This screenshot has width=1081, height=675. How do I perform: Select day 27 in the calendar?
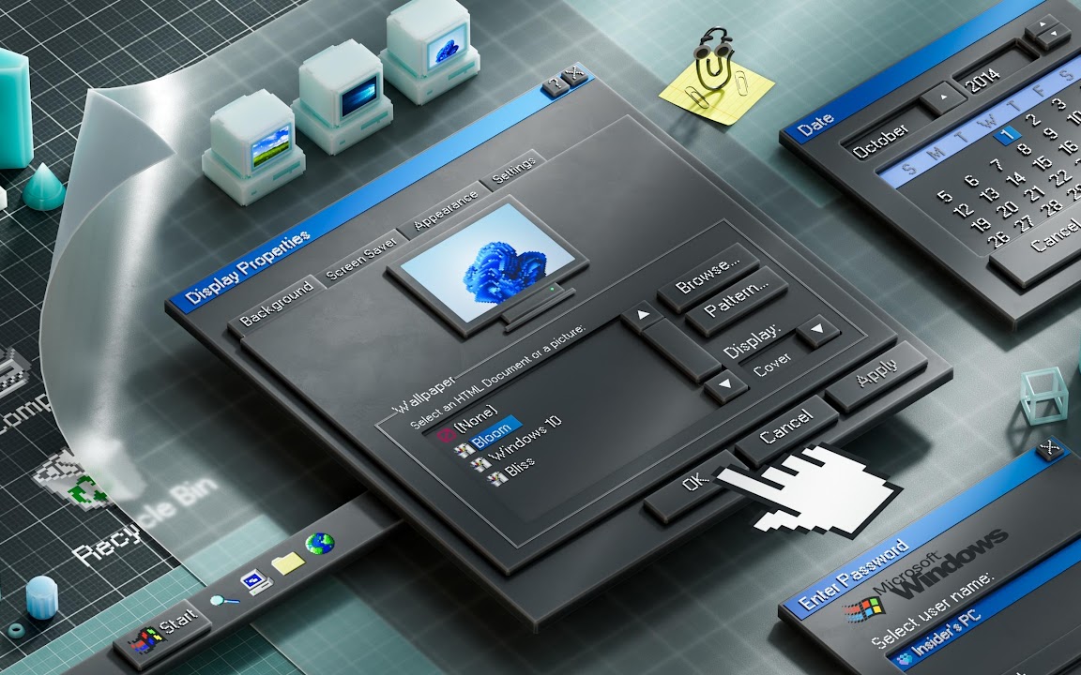point(1026,223)
